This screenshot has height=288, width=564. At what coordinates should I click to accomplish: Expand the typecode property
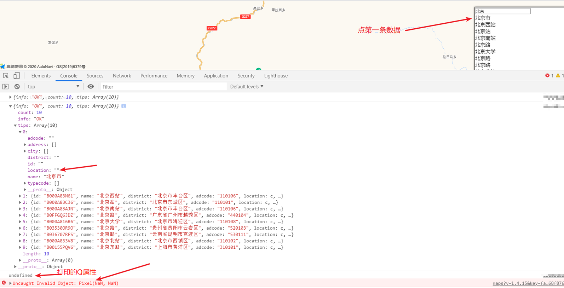pos(25,183)
